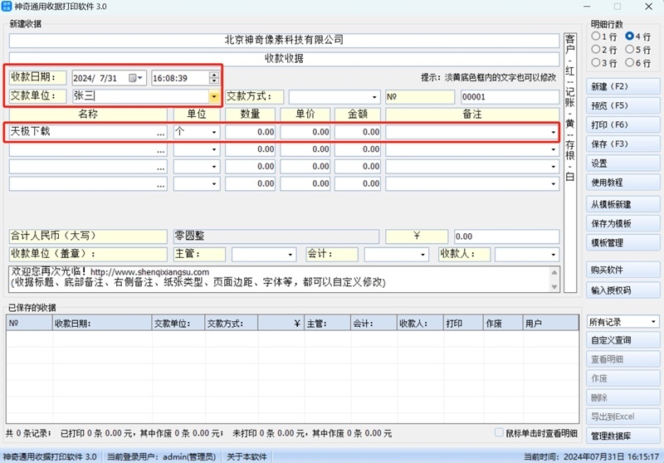Open 模板管理 button

click(623, 242)
